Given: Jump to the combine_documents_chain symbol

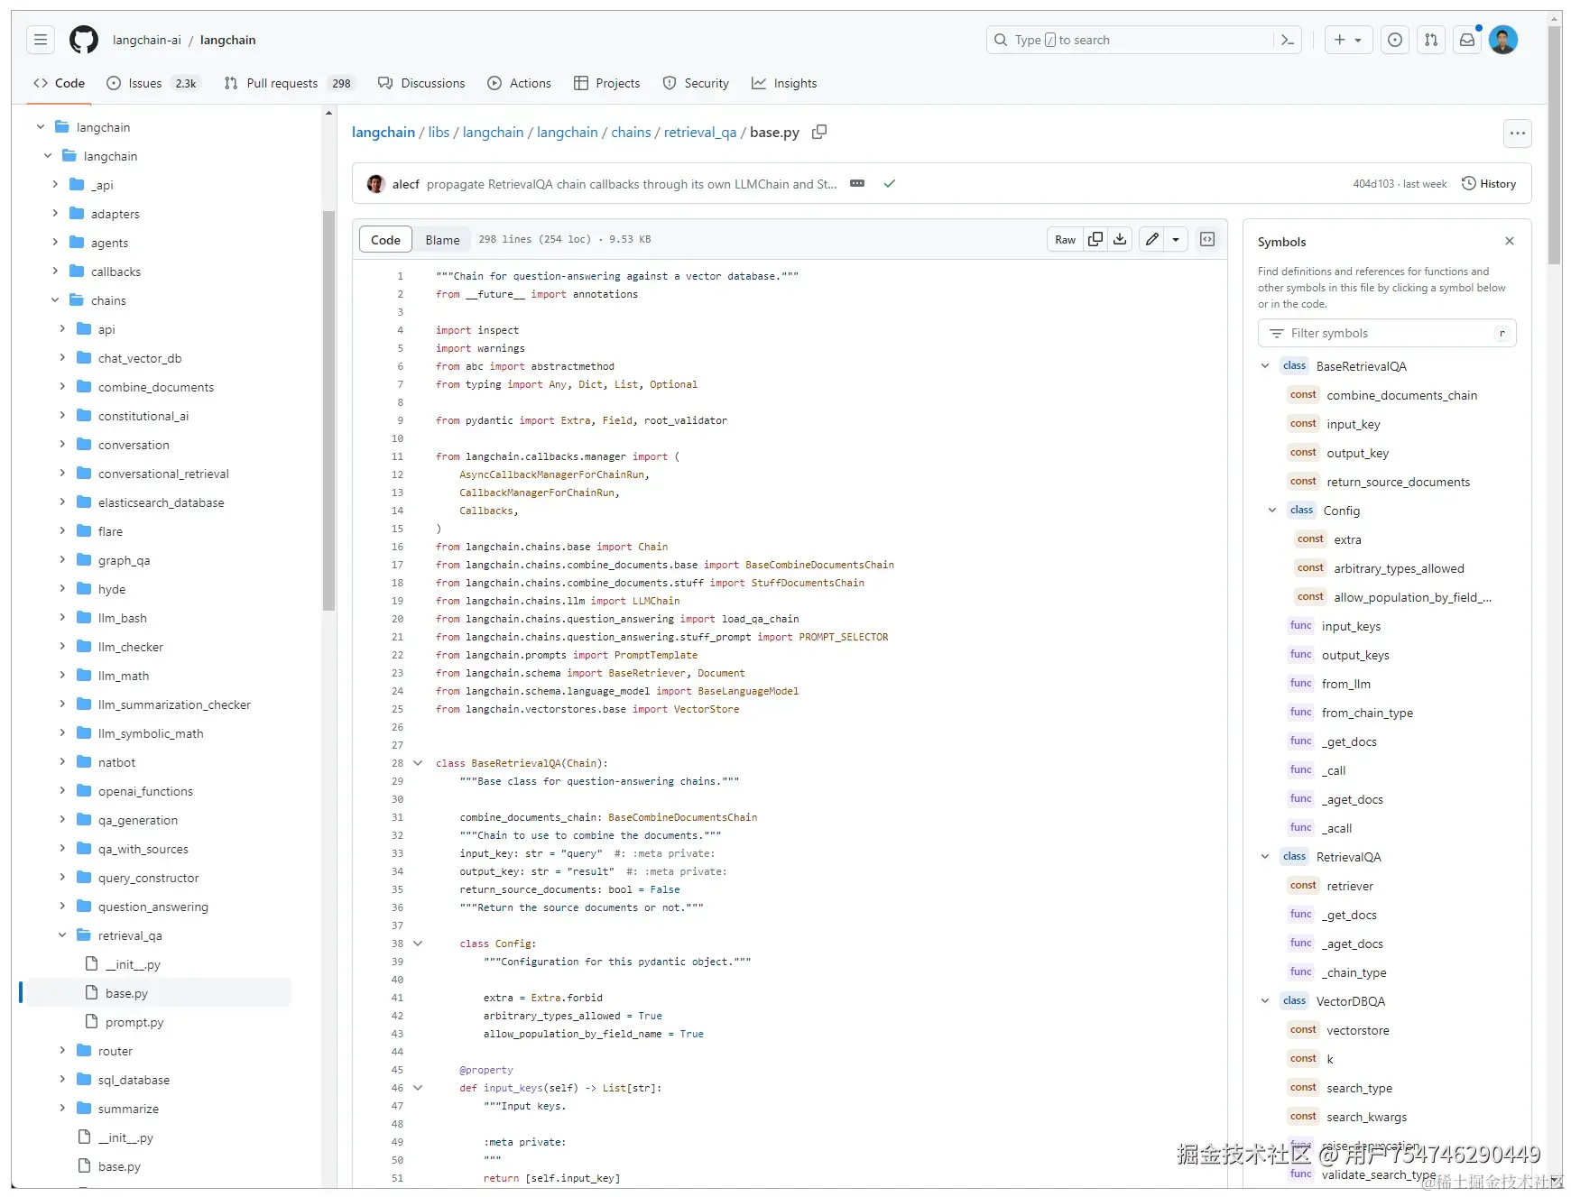Looking at the screenshot, I should point(1401,395).
